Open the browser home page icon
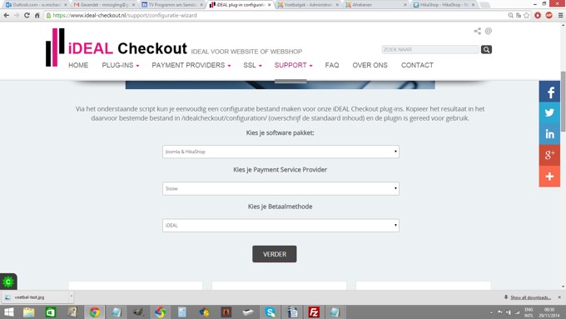Viewport: 566px width, 319px height. tap(37, 16)
